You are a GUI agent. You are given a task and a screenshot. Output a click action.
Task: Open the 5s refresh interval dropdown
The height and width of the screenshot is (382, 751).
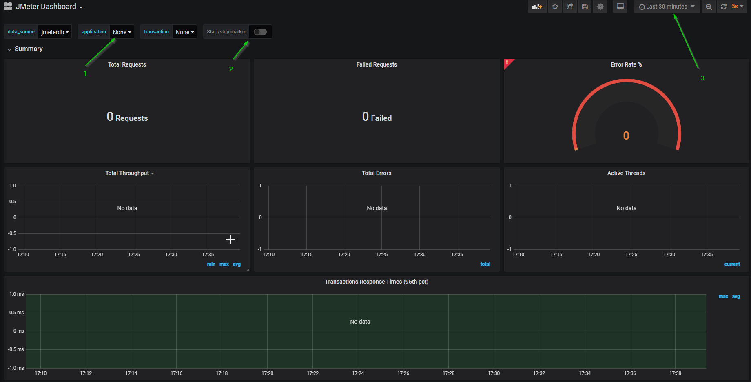coord(738,7)
